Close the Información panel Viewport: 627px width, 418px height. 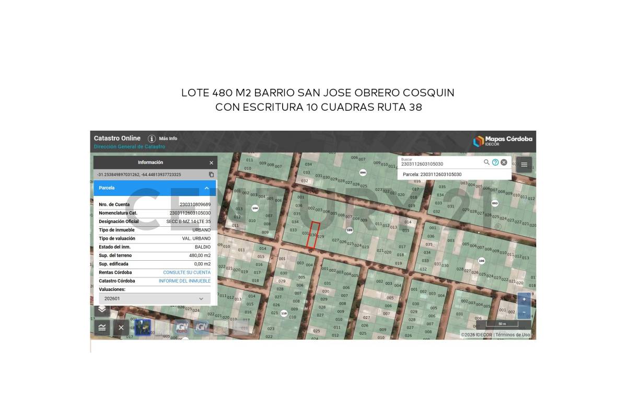211,163
